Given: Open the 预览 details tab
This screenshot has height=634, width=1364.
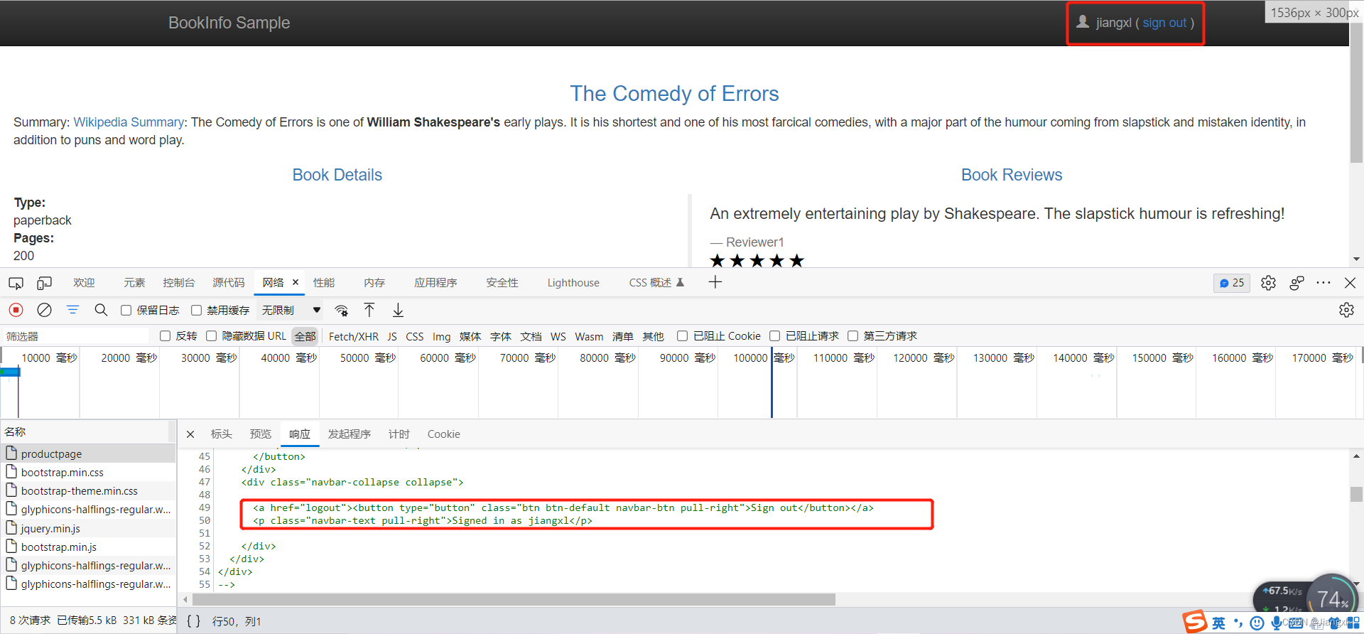Looking at the screenshot, I should pos(261,434).
